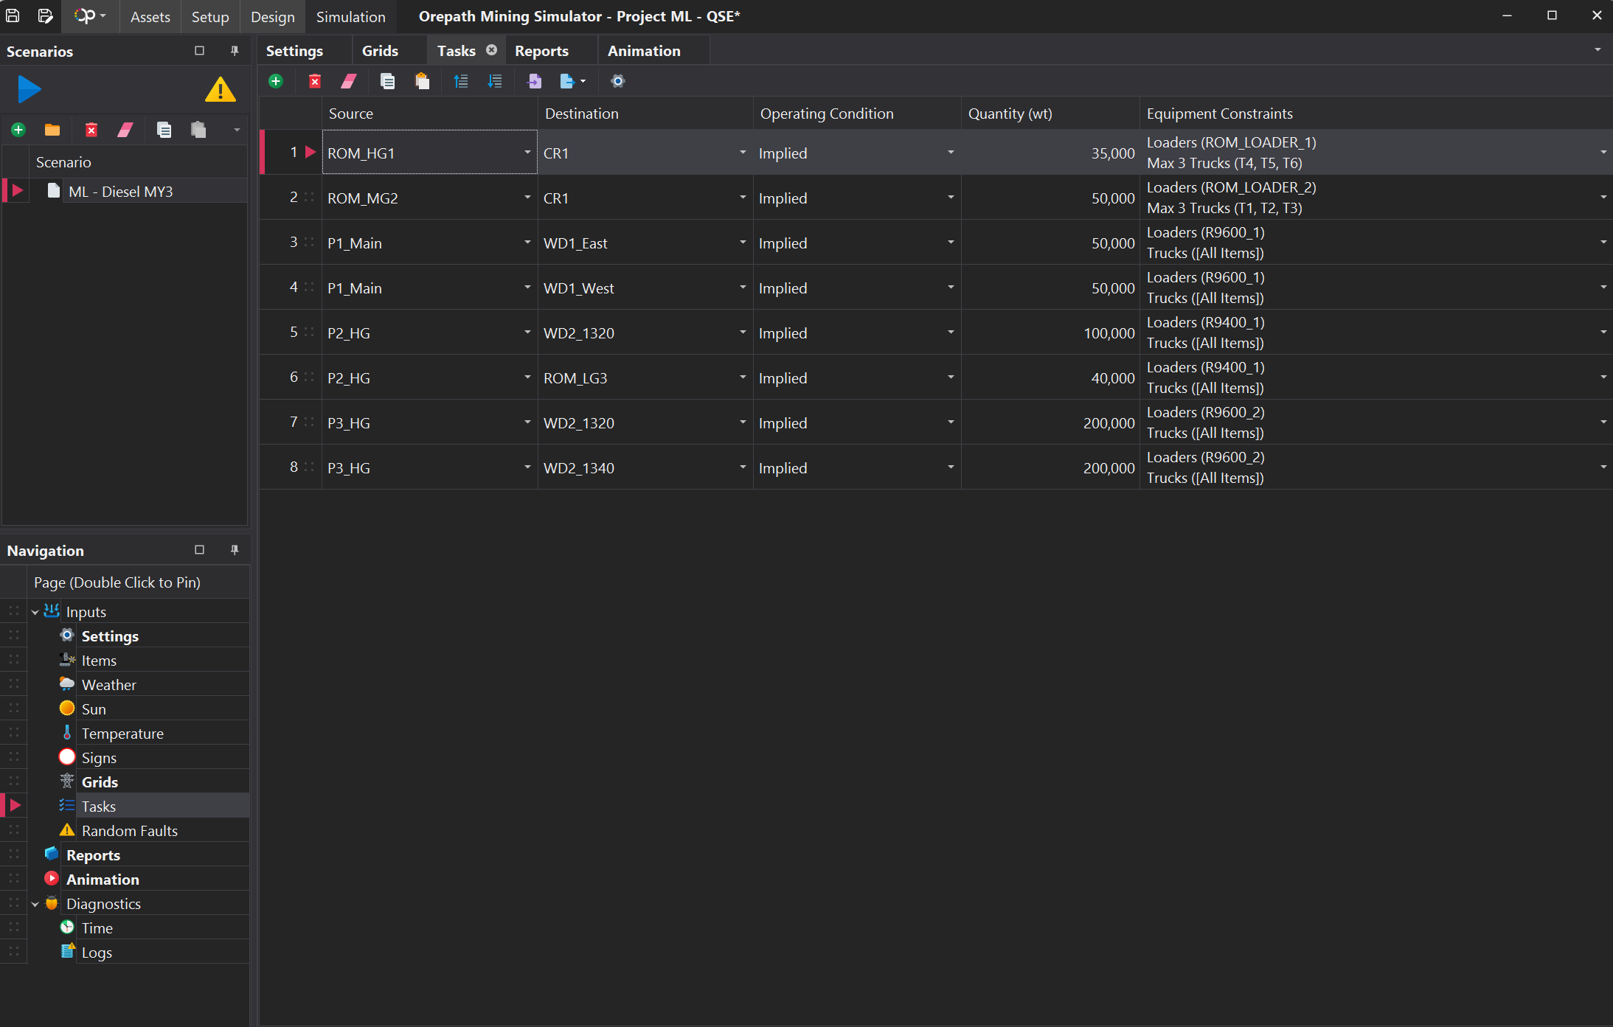Move task up with the up-arrow list icon
The width and height of the screenshot is (1613, 1027).
[x=461, y=81]
